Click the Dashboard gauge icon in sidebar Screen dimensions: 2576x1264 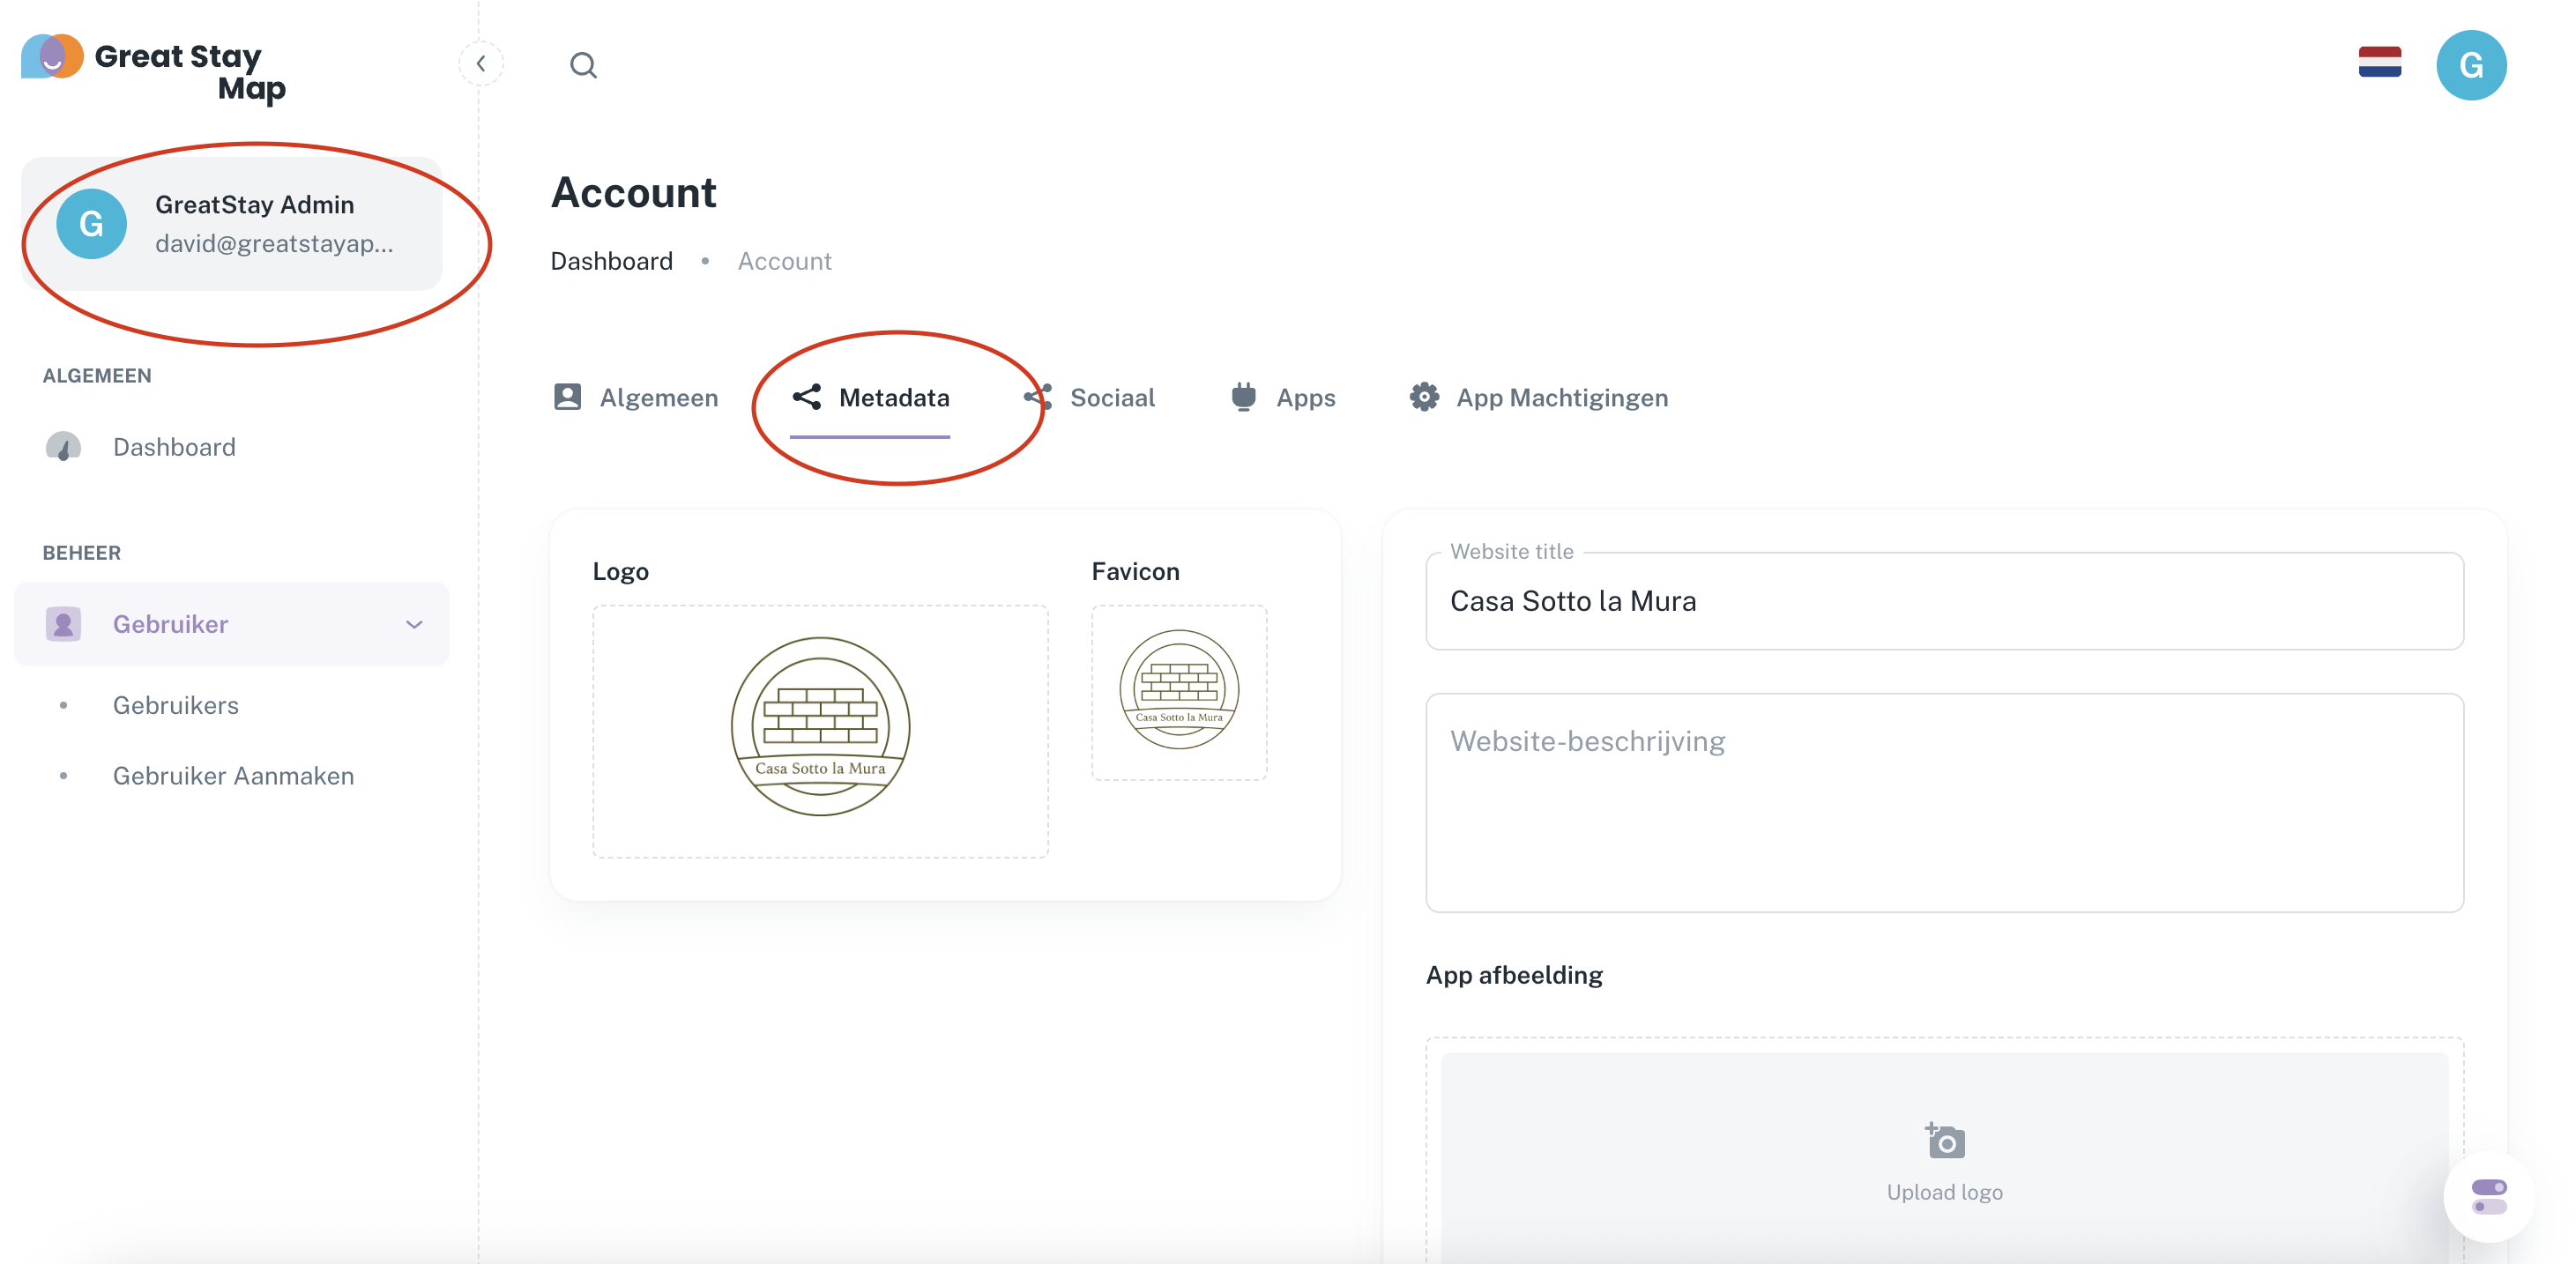tap(63, 447)
